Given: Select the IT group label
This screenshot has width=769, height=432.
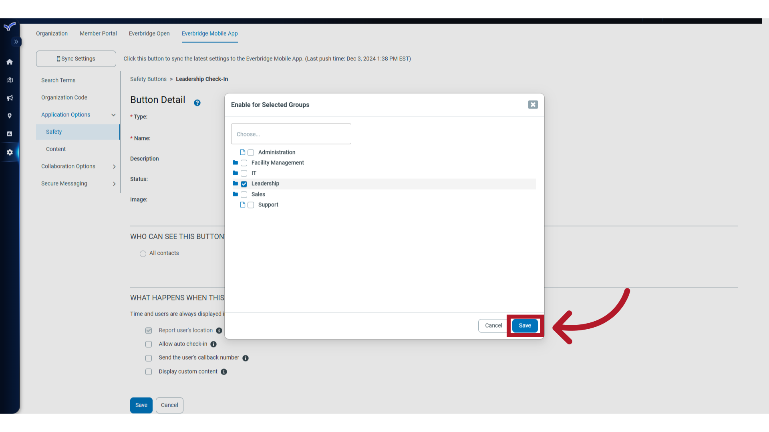Looking at the screenshot, I should pos(254,173).
